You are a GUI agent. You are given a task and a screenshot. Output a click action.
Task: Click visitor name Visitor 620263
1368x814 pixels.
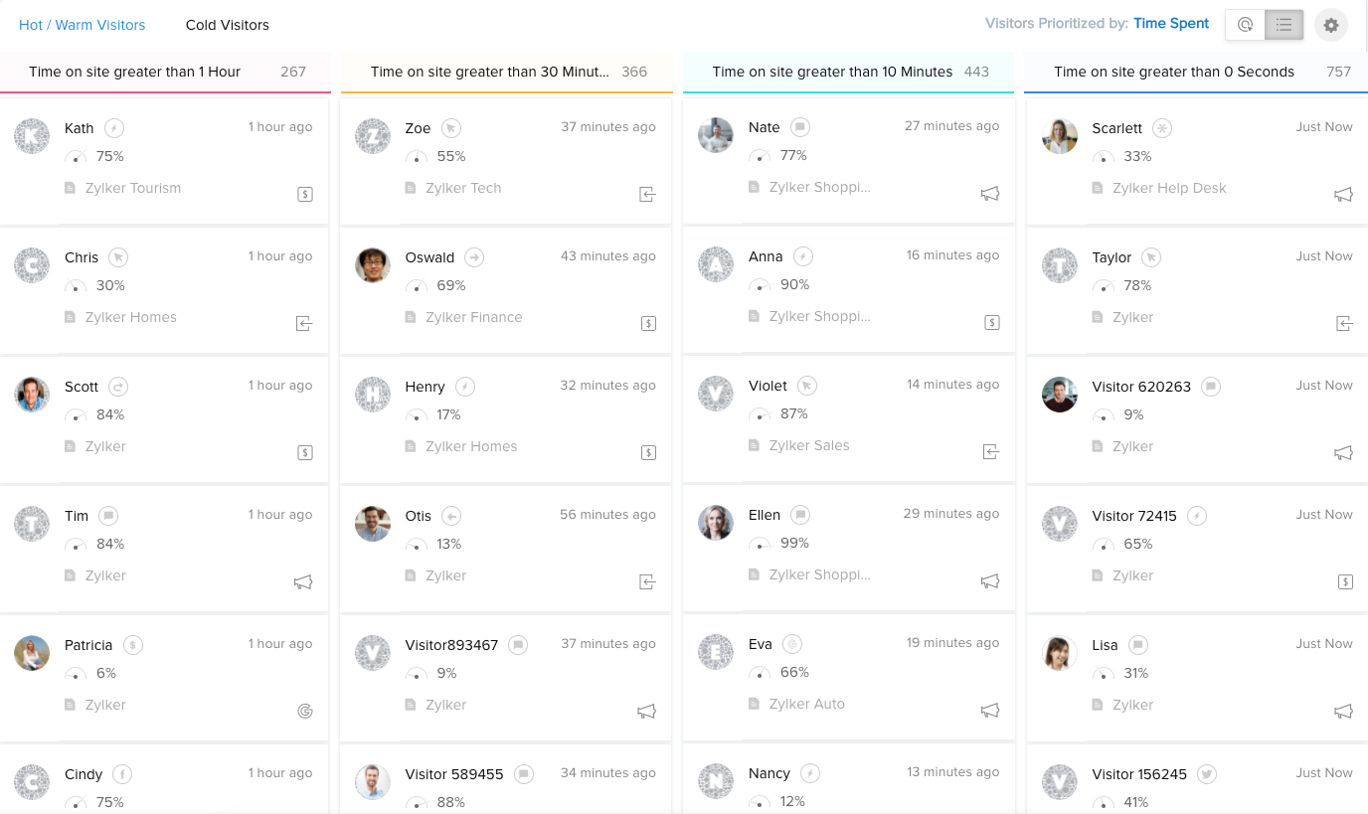coord(1141,387)
